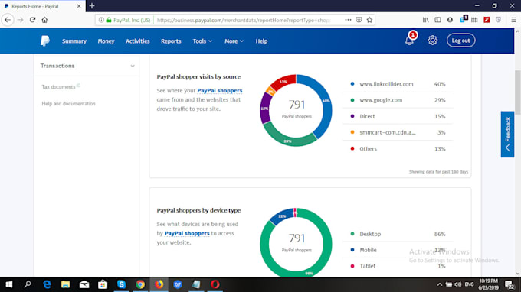Go to browser home page icon

pyautogui.click(x=44, y=20)
